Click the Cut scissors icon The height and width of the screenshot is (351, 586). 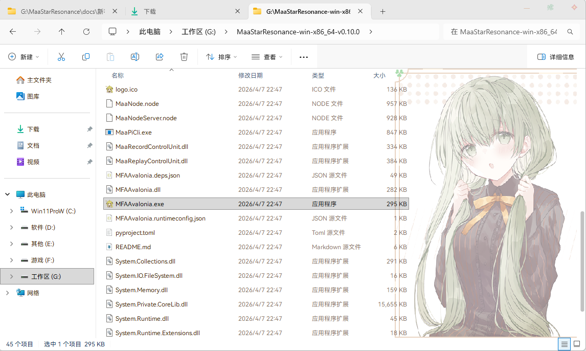pos(61,57)
